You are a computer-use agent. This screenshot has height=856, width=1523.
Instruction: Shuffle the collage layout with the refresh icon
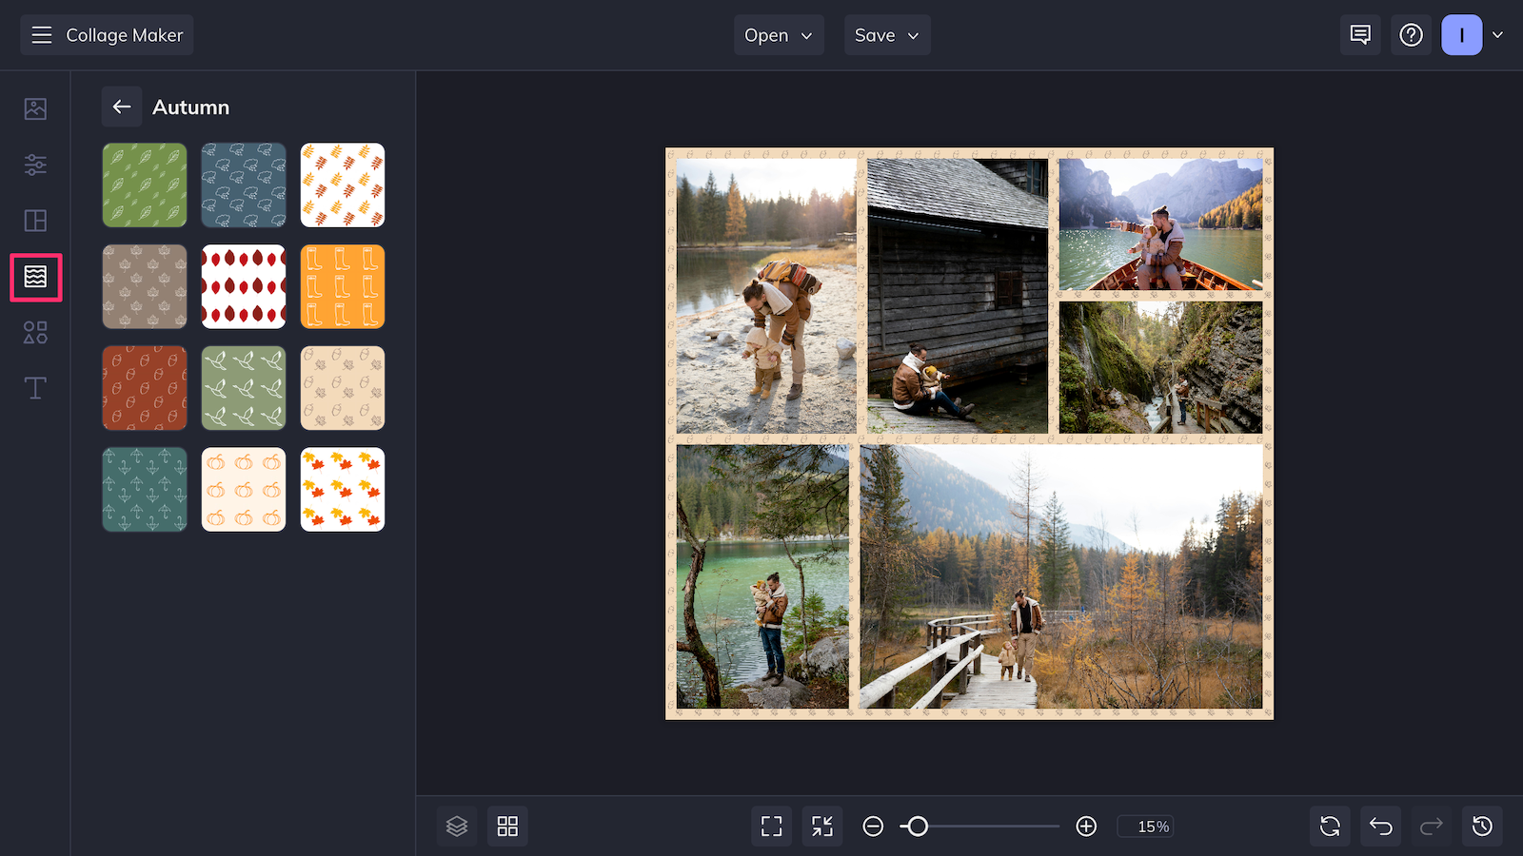point(1330,826)
